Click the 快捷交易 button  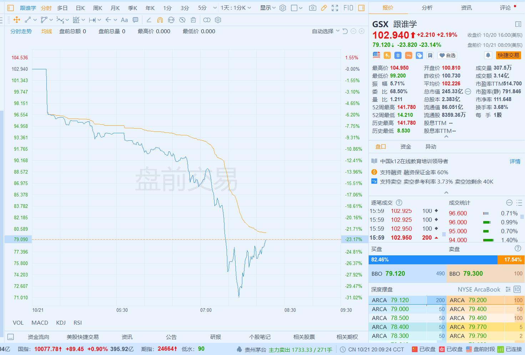(509, 55)
